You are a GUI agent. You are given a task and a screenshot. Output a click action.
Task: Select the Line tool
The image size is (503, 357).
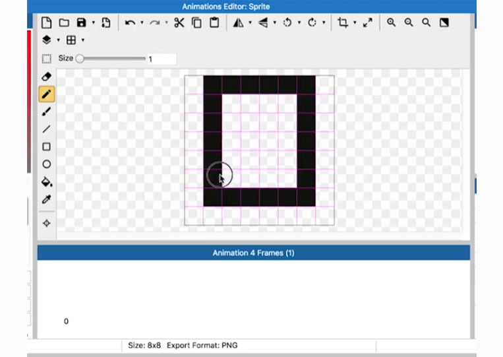[47, 129]
